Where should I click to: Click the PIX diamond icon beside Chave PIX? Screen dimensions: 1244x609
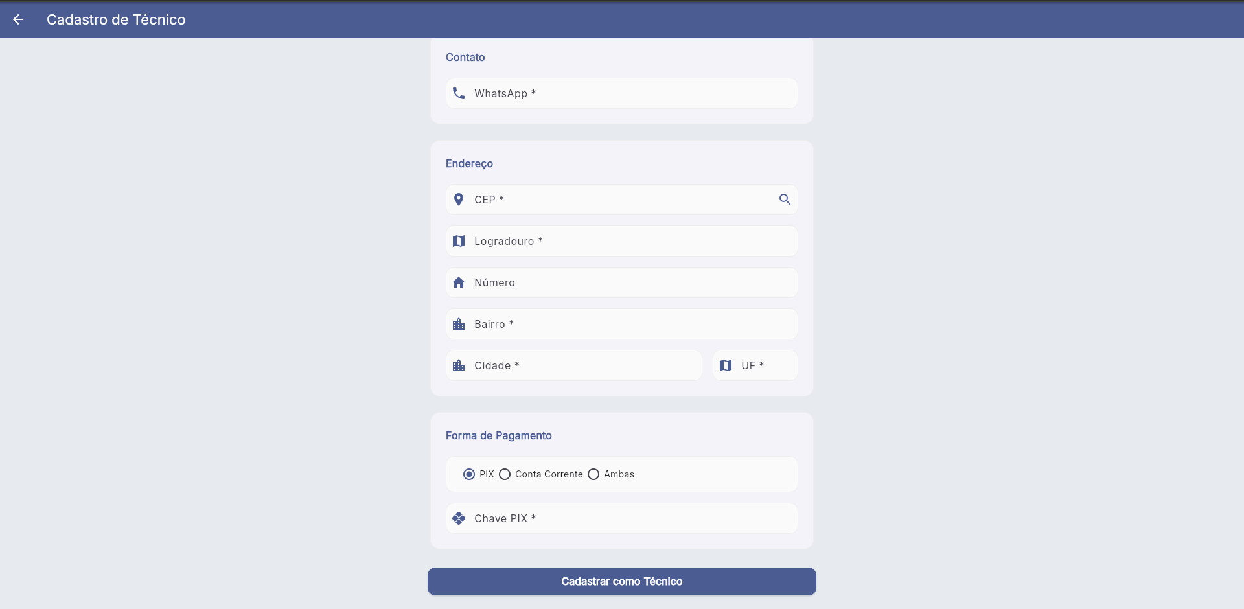point(459,518)
